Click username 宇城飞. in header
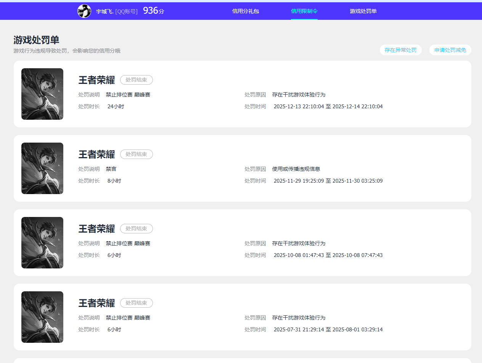Image resolution: width=482 pixels, height=363 pixels. (105, 11)
